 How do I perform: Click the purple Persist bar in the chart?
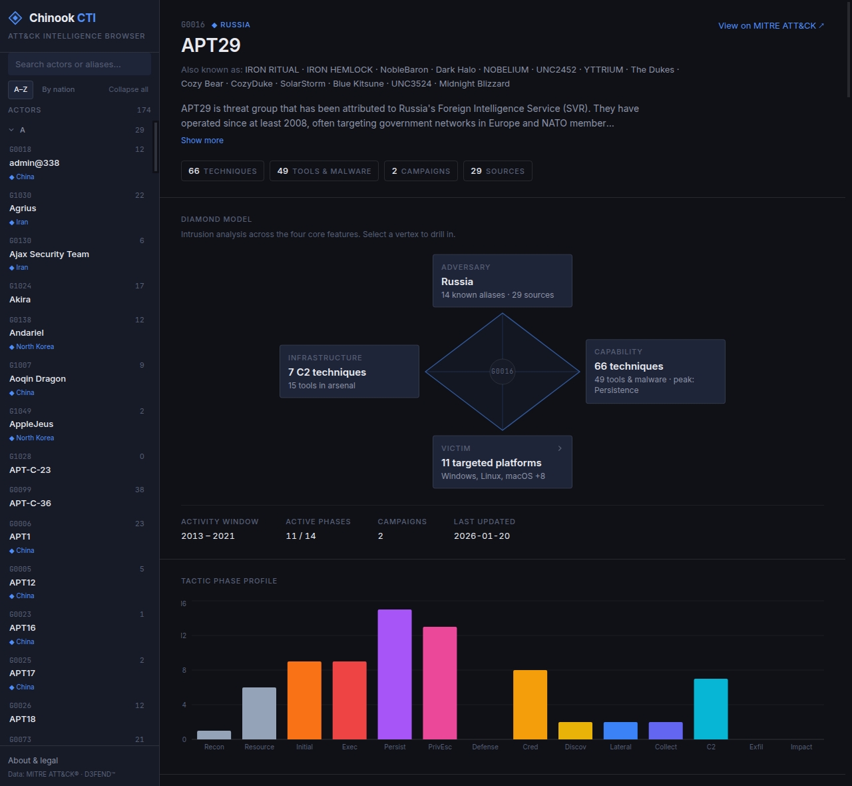(x=395, y=674)
